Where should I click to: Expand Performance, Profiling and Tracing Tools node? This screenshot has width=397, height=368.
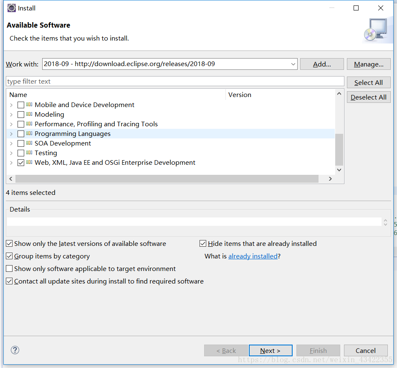[11, 124]
